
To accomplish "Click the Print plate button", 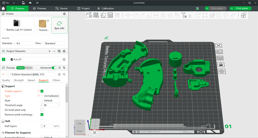I will pyautogui.click(x=242, y=8).
